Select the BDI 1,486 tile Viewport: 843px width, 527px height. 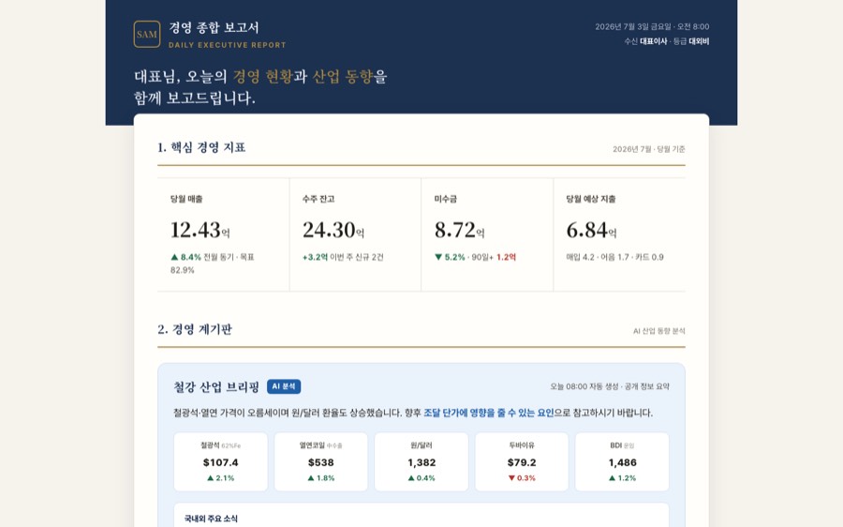click(x=622, y=462)
